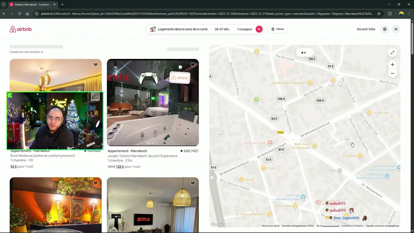The image size is (414, 233).
Task: Click the Airbnb logo
Action: [x=21, y=29]
